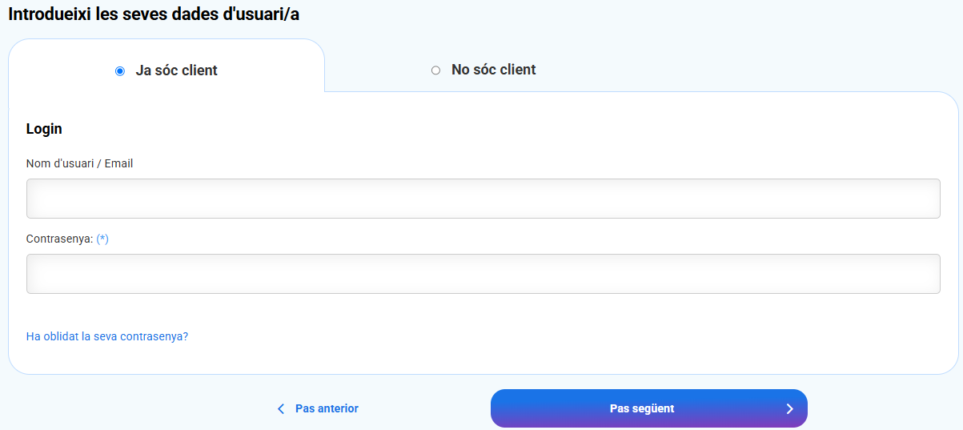Click the 'Contrasenya:' field label

60,239
